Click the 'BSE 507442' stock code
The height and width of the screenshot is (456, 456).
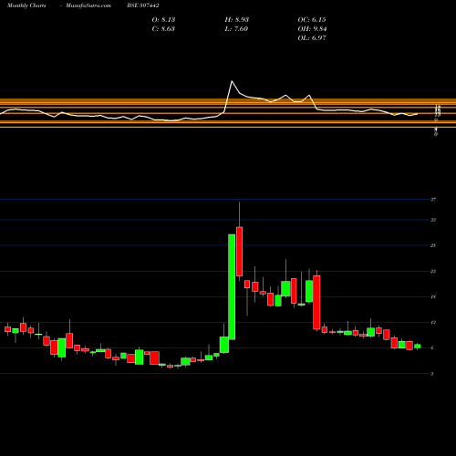[x=143, y=5]
